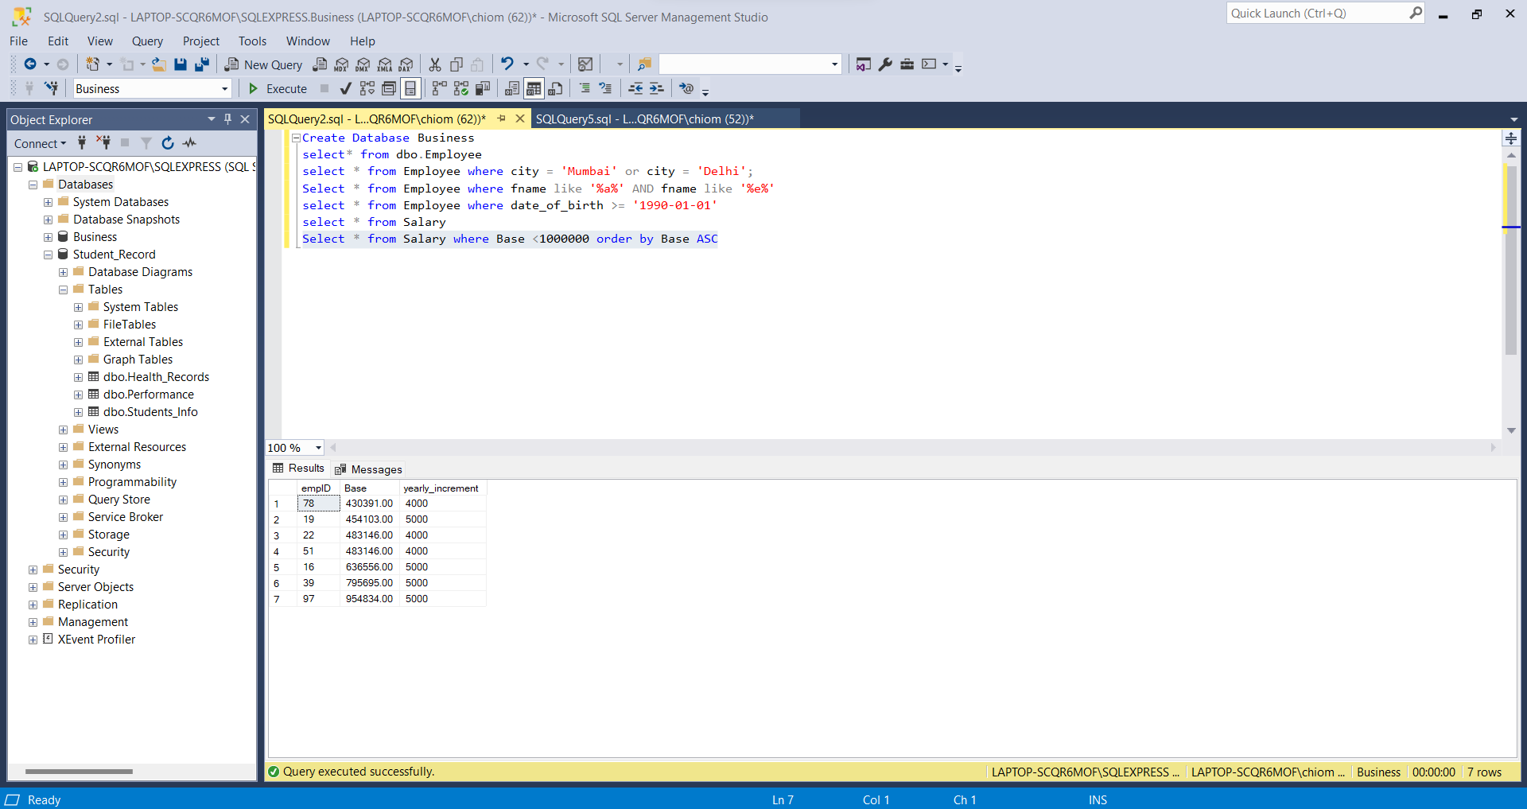Viewport: 1527px width, 809px height.
Task: Pin the SQLQuery2.sql tab
Action: coord(501,118)
